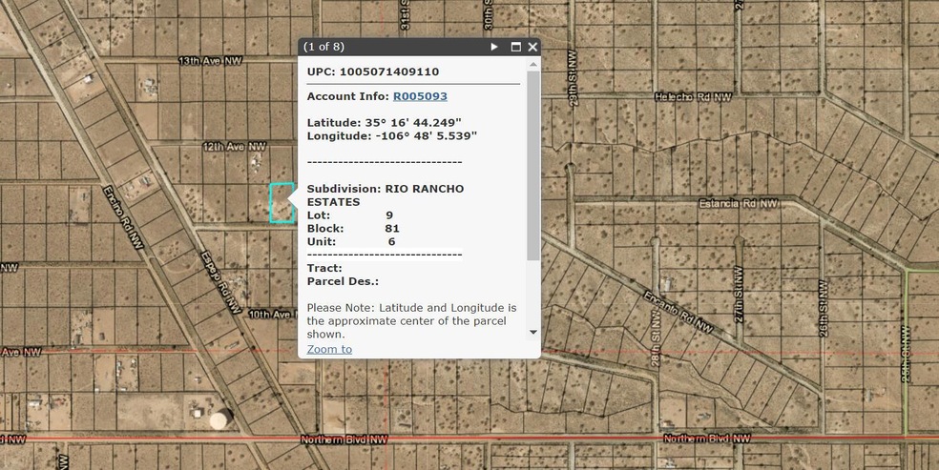Viewport: 939px width, 470px height.
Task: Click the 13th Ave NW street label
Action: point(210,61)
